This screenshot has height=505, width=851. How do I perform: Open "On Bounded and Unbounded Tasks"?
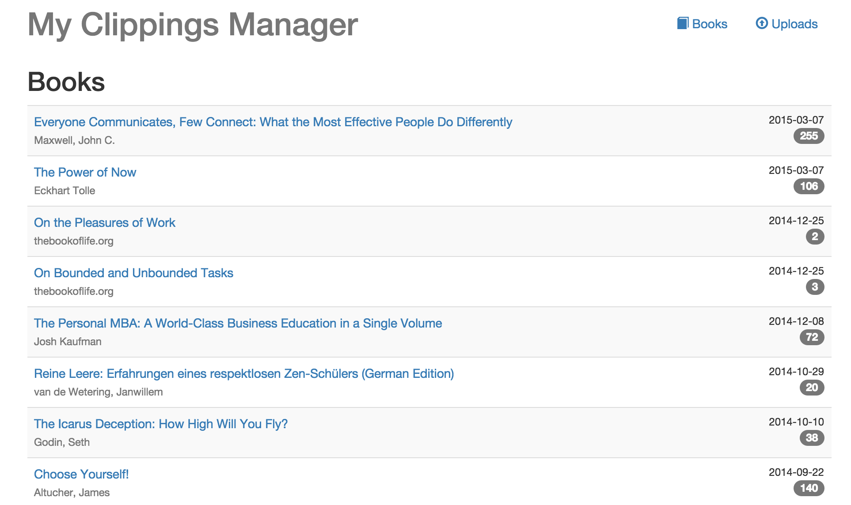pyautogui.click(x=133, y=273)
